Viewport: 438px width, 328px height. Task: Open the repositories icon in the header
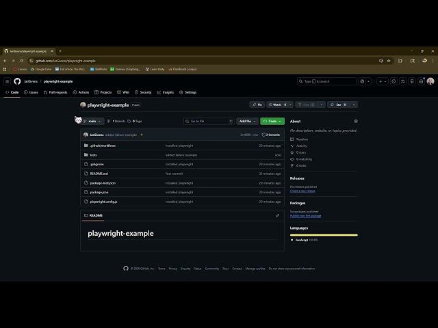[x=412, y=81]
